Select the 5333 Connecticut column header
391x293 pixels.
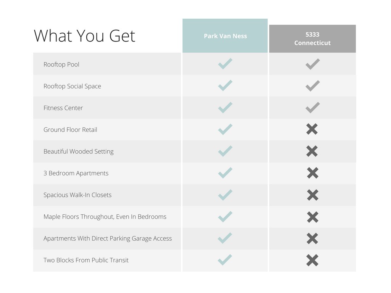[x=312, y=39]
